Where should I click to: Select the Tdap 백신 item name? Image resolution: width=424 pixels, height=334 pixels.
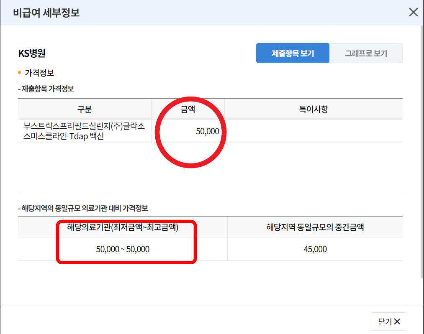coord(84,131)
